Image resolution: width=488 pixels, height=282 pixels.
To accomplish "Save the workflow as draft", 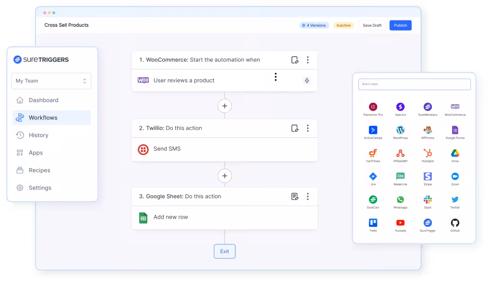I will pos(372,25).
